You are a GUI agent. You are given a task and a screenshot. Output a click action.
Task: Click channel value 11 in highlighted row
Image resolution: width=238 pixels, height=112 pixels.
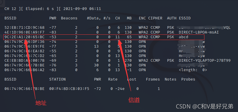coord(117,37)
